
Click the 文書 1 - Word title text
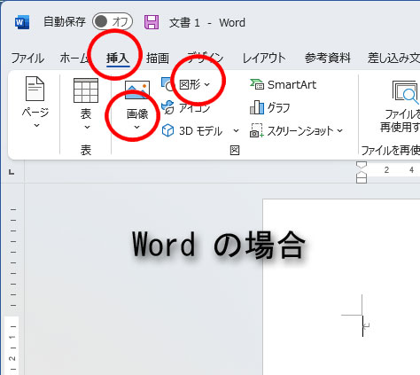click(207, 23)
